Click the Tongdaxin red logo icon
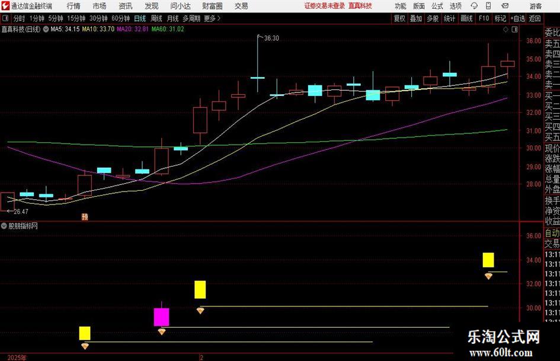The image size is (560, 361). click(5, 6)
